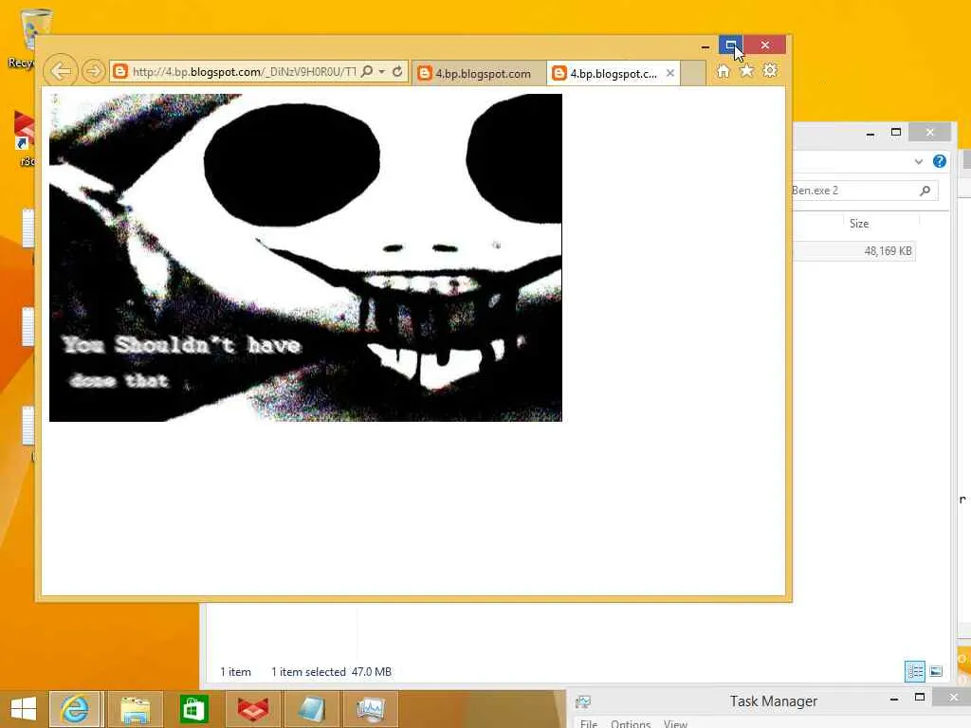Open the Task Manager File menu
Image resolution: width=971 pixels, height=728 pixels.
(589, 723)
